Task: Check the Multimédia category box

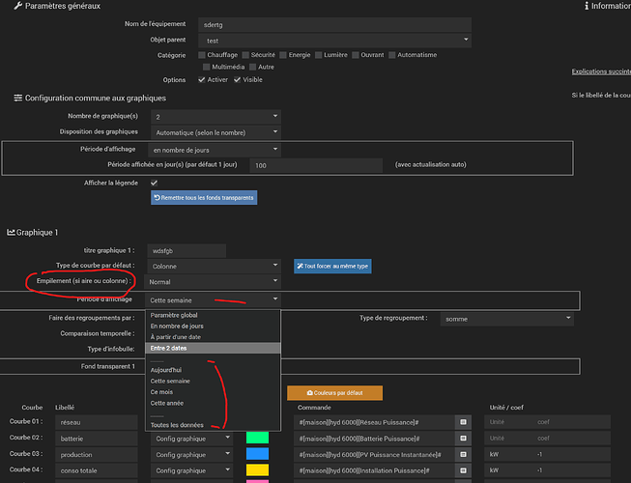Action: [208, 68]
